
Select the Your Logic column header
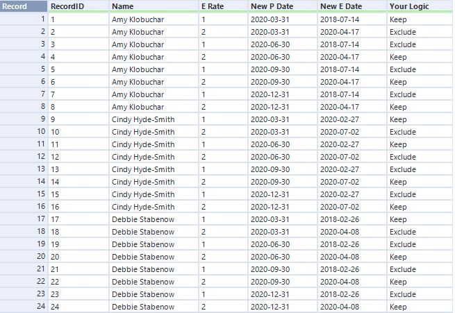pos(420,6)
